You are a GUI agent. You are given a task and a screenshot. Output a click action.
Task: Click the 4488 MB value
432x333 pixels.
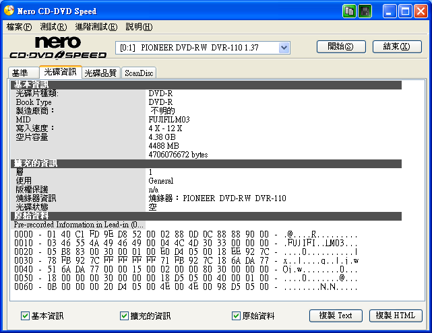click(164, 146)
